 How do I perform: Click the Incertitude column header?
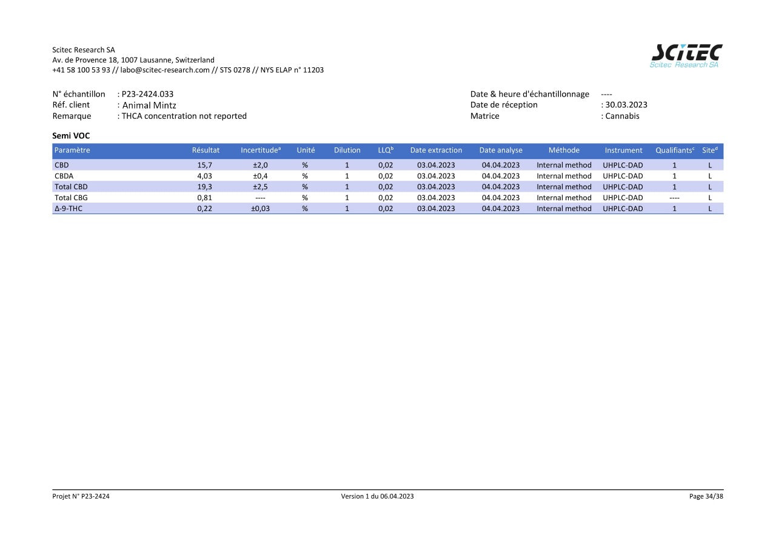tap(260, 150)
